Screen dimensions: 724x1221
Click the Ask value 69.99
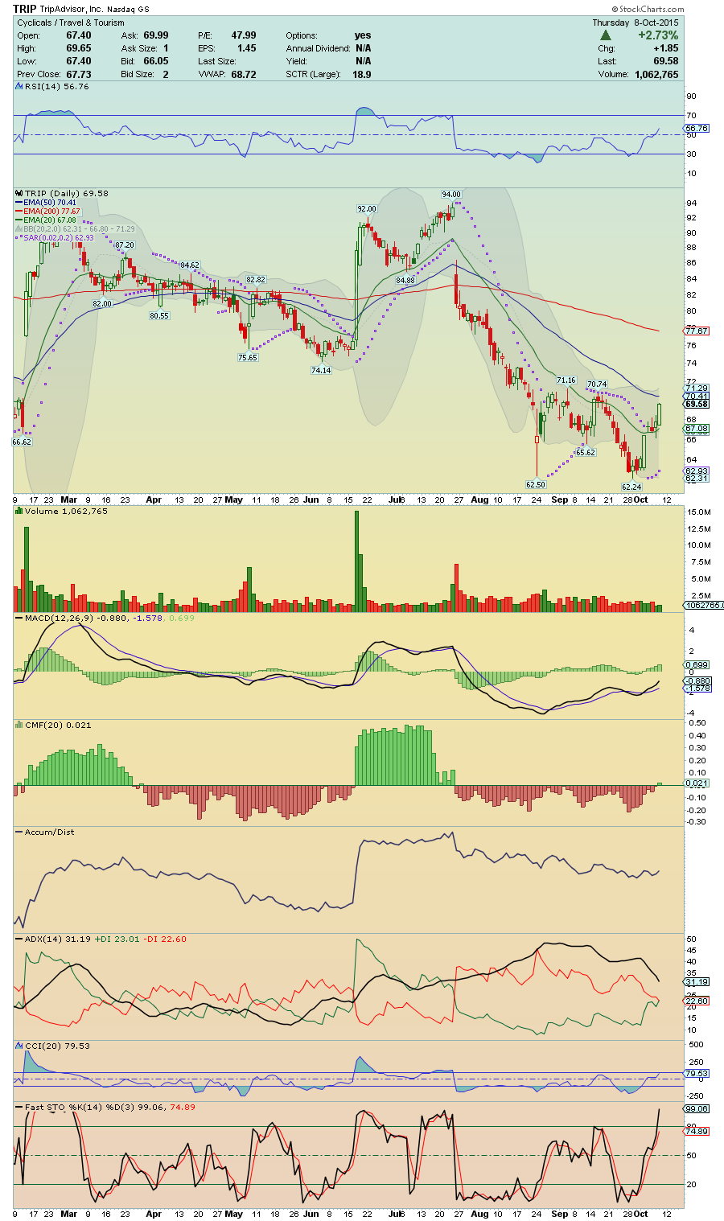(156, 35)
